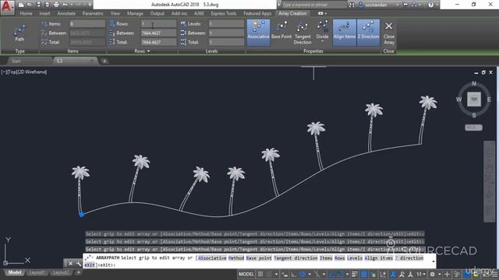Toggle Object Snap in status bar
Viewport: 499px width, 280px height.
tap(340, 274)
